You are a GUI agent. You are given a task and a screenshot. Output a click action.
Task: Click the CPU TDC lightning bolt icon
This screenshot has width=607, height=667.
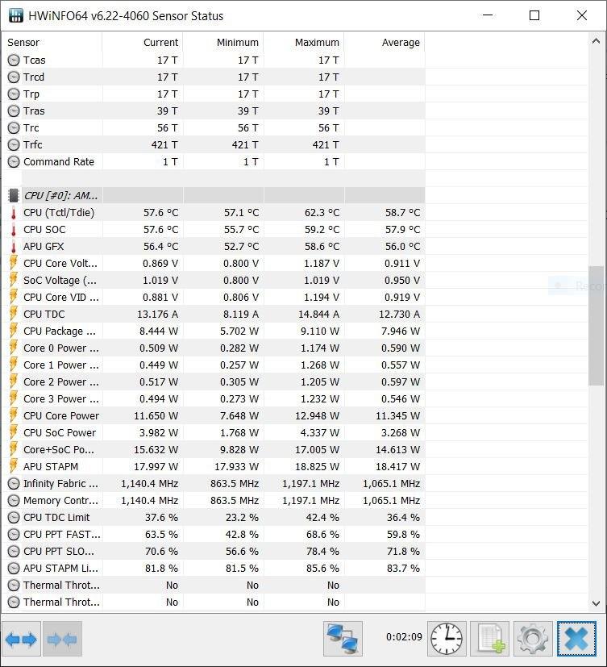(x=14, y=315)
